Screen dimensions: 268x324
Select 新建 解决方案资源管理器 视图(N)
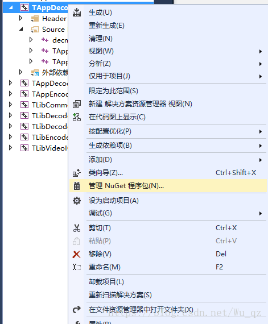(x=168, y=103)
